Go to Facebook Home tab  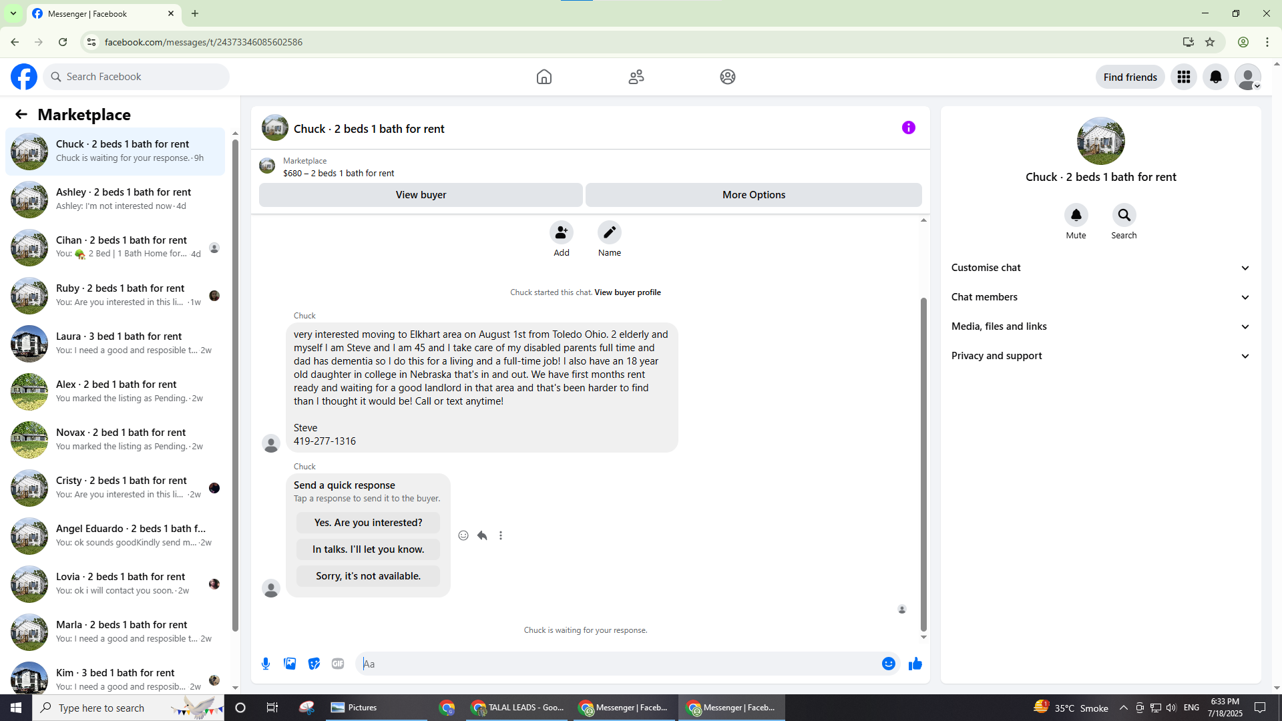[544, 77]
